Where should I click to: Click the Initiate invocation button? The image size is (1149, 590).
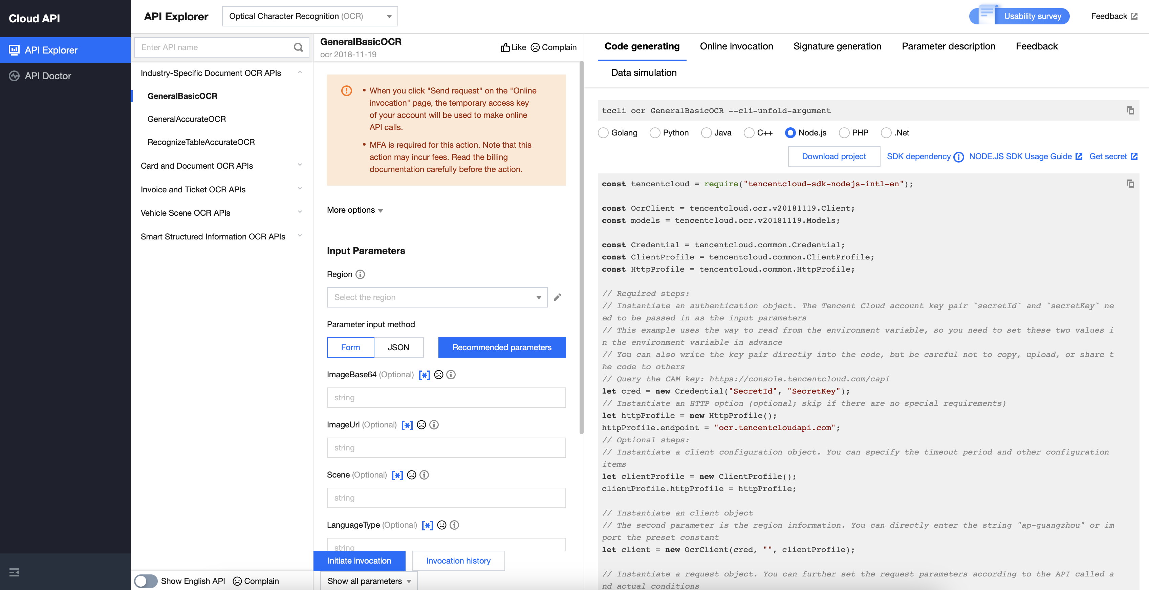359,561
